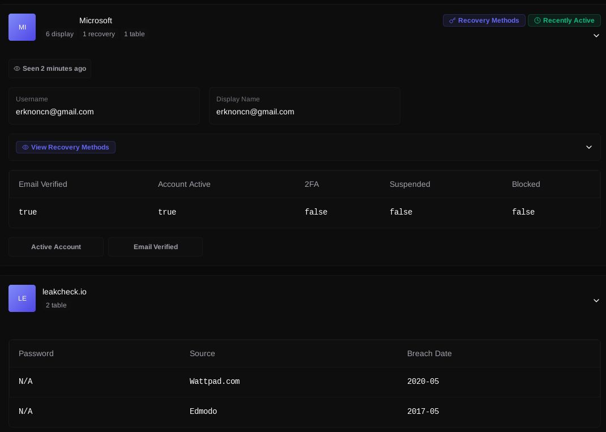Image resolution: width=606 pixels, height=432 pixels.
Task: Click the false value under Suspended
Action: pos(401,212)
